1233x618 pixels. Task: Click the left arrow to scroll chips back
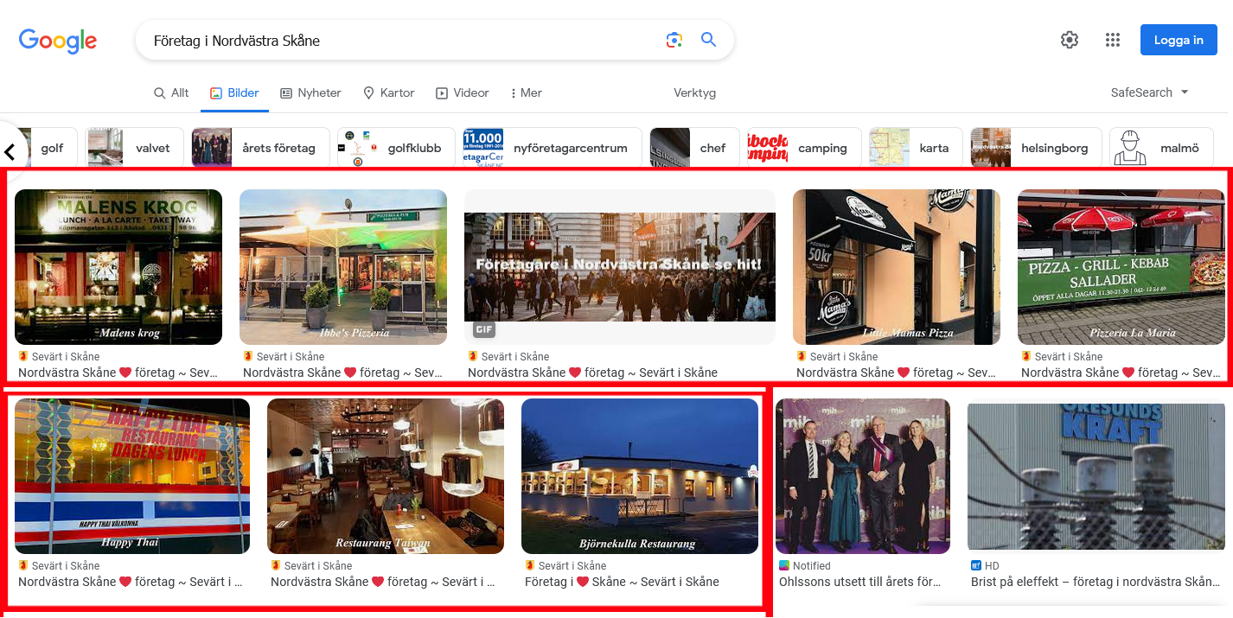click(10, 152)
